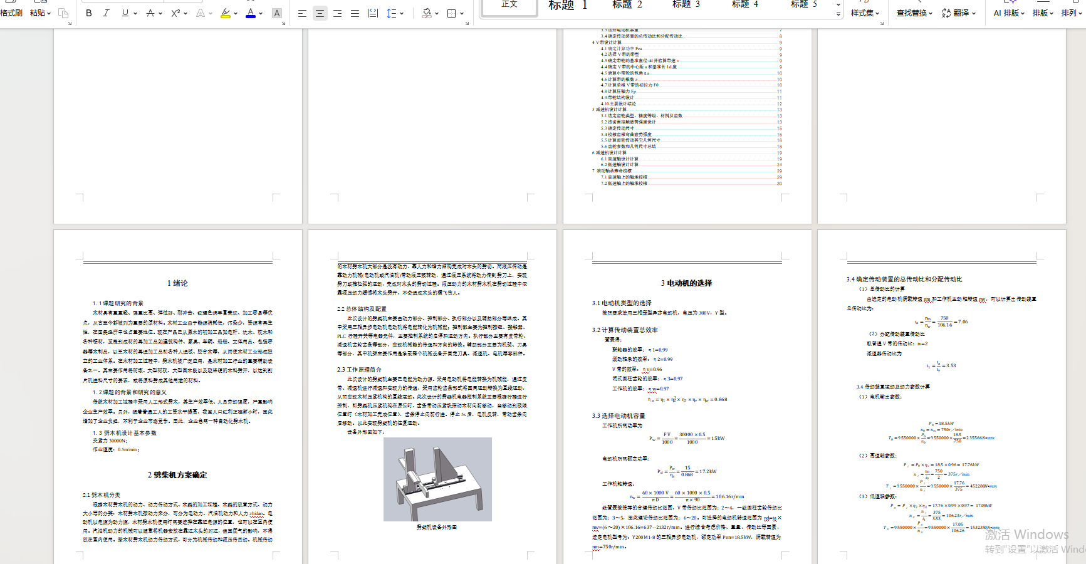
Task: Toggle bold formatting
Action: [x=88, y=13]
